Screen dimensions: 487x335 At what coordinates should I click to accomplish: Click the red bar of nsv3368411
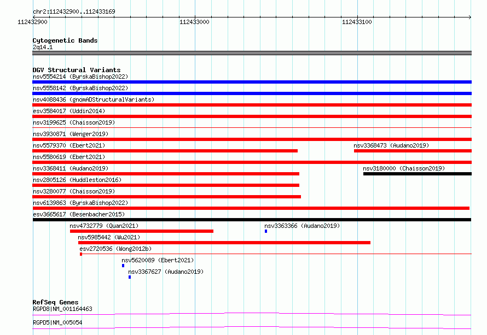point(166,174)
